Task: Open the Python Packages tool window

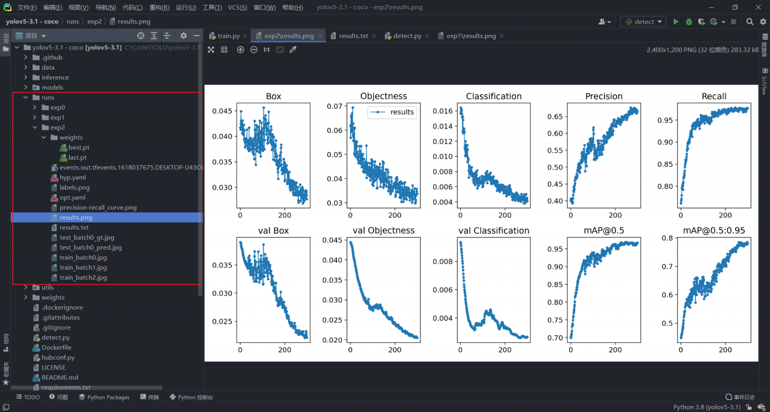Action: (x=104, y=397)
